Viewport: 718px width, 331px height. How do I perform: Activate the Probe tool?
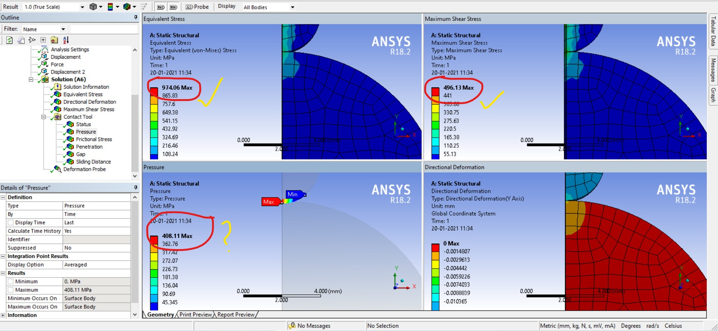197,7
